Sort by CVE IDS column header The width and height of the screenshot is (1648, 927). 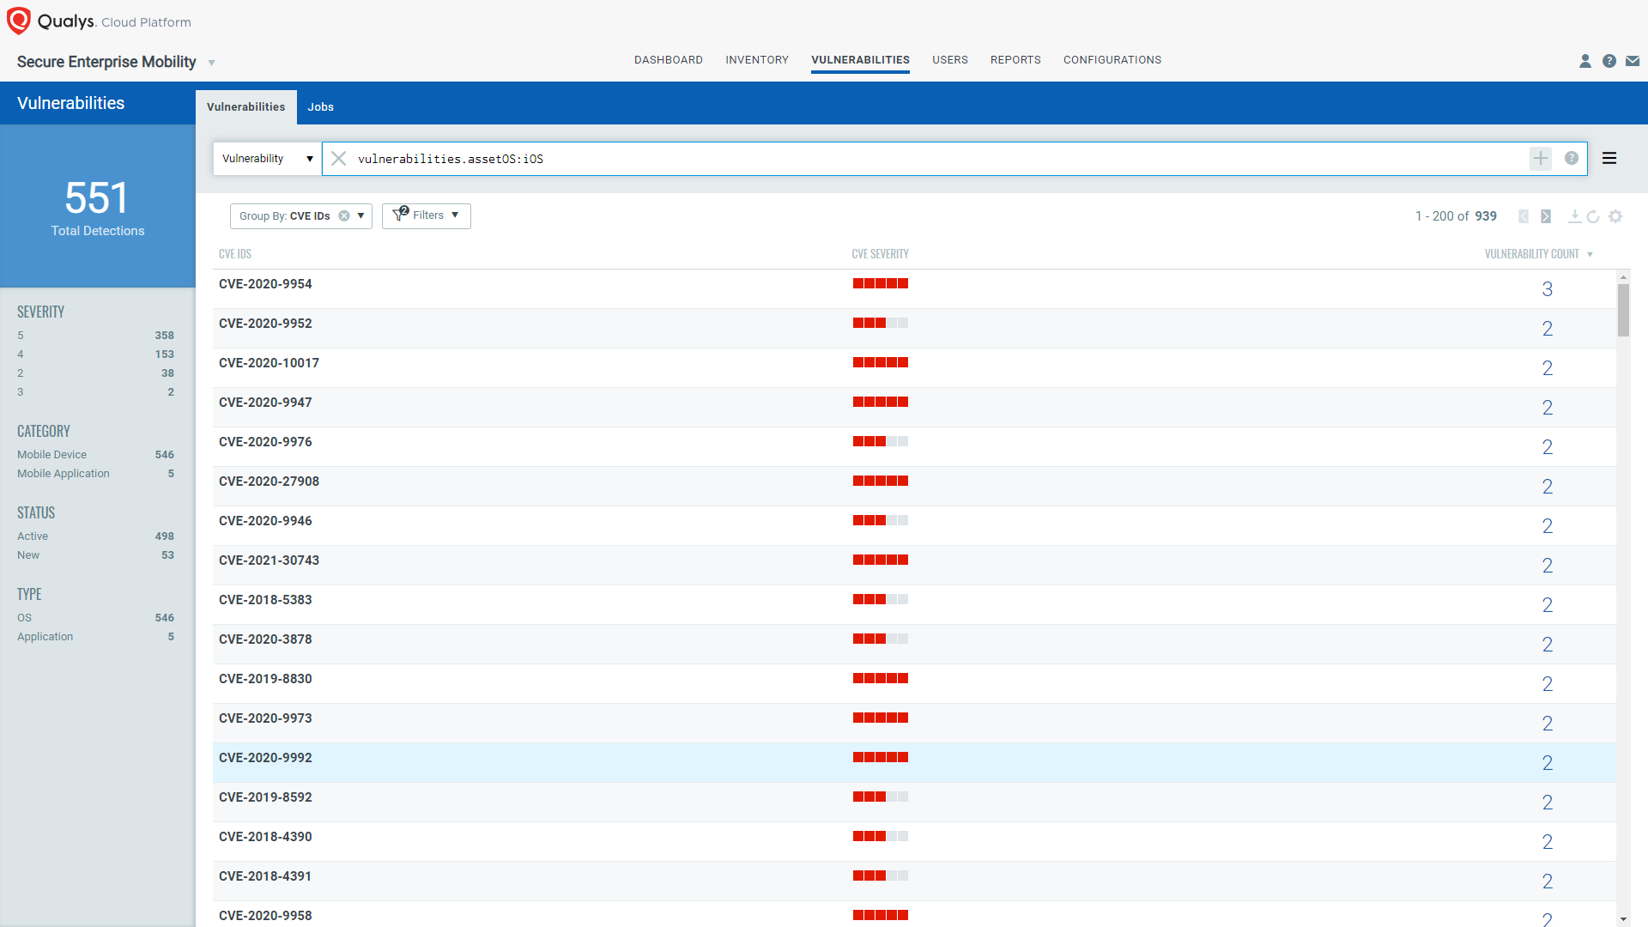(x=235, y=254)
